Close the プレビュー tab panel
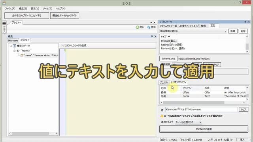This screenshot has width=253, height=142. click(x=155, y=22)
